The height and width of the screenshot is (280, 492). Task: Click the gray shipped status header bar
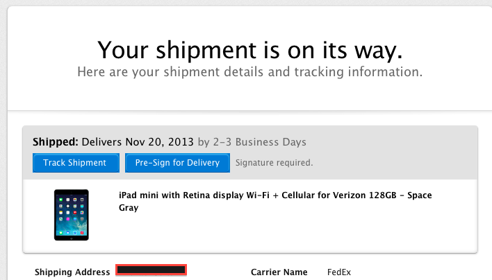click(x=250, y=152)
